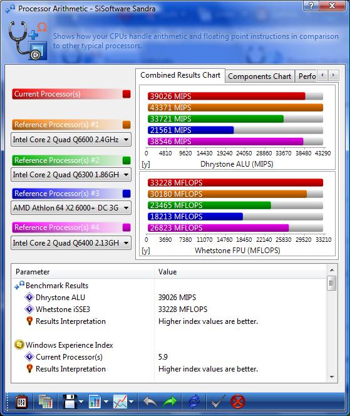Screen dimensions: 350x416
Task: Click the 23465 MFLOPS green bar
Action: (x=210, y=205)
